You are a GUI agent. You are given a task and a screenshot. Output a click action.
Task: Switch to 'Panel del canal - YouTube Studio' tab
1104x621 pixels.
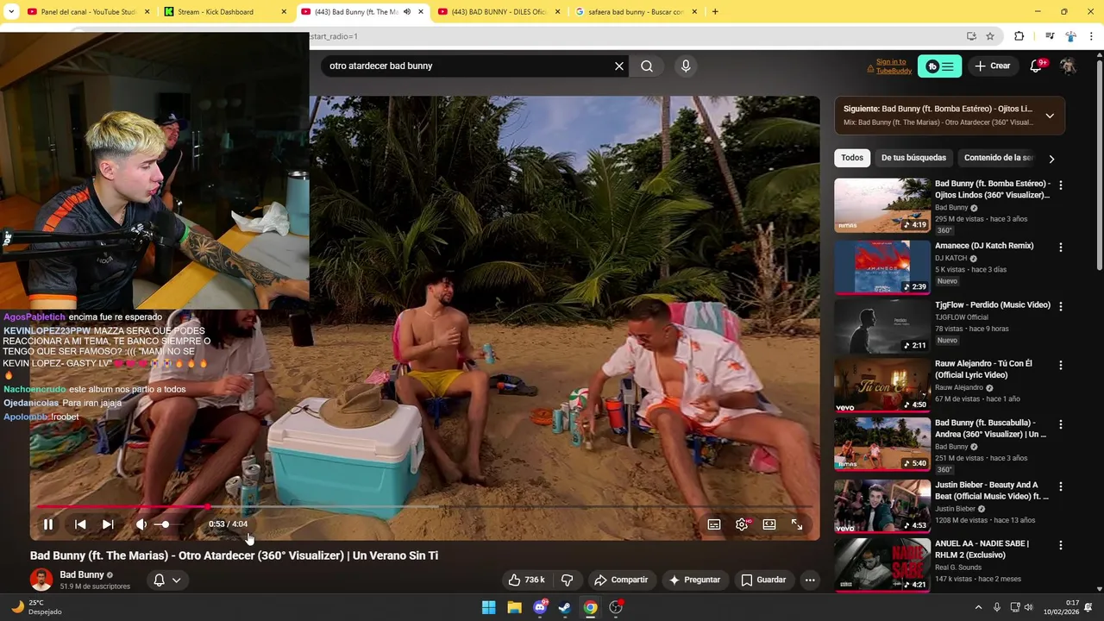(87, 12)
